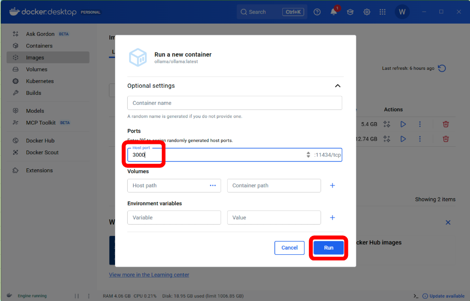470x301 pixels.
Task: Go to Containers in sidebar
Action: pos(39,46)
